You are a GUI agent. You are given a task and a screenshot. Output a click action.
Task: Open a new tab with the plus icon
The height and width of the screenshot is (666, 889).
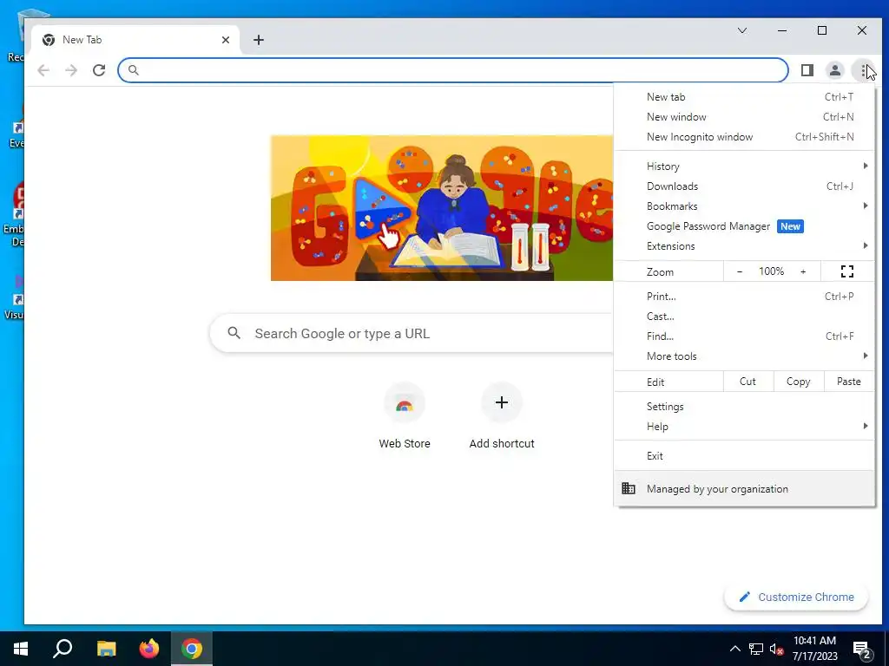[259, 40]
